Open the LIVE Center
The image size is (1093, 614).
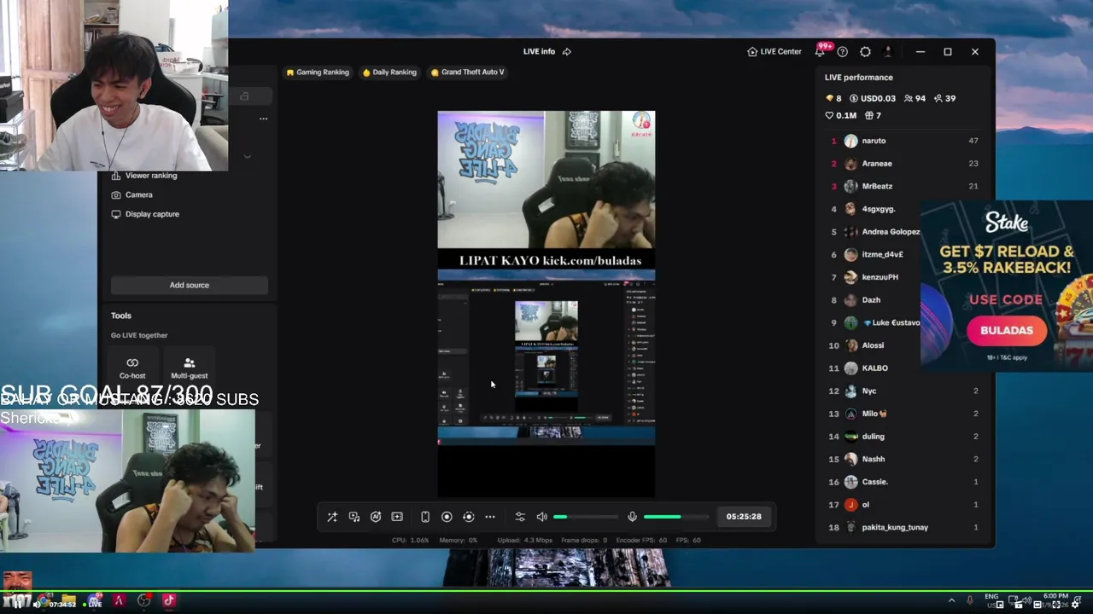[x=774, y=52]
